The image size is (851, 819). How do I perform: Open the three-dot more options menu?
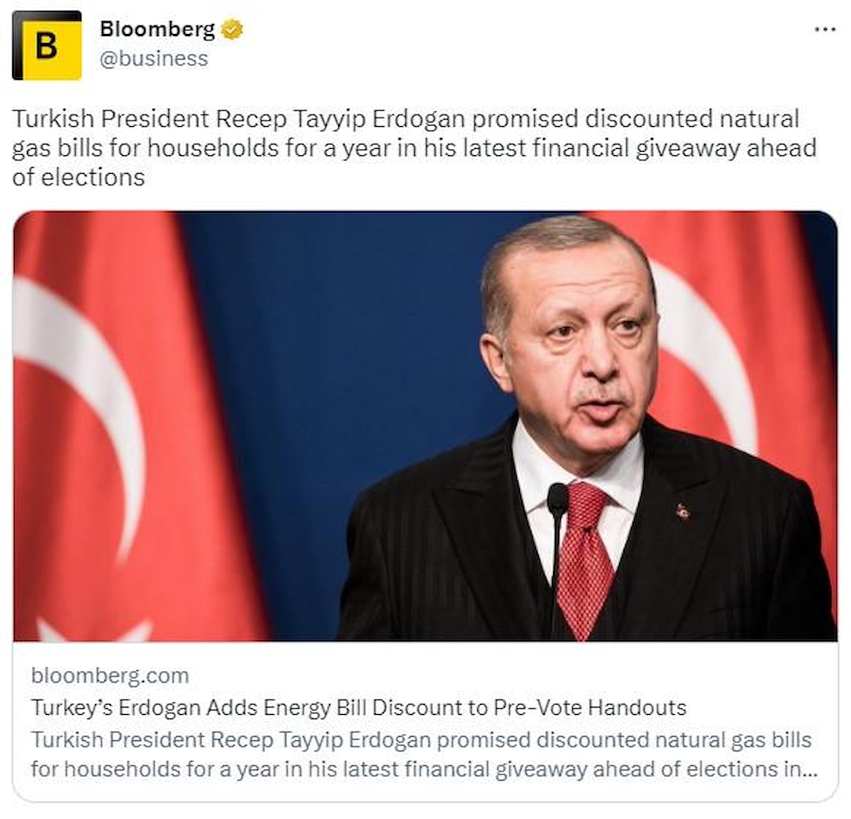[825, 30]
